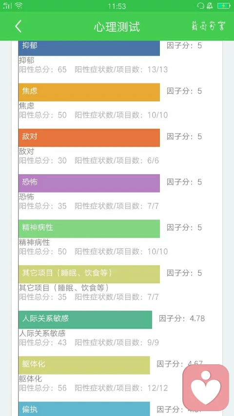234x416 pixels.
Task: Select the purple 恐怖 factor bar
Action: [x=89, y=183]
